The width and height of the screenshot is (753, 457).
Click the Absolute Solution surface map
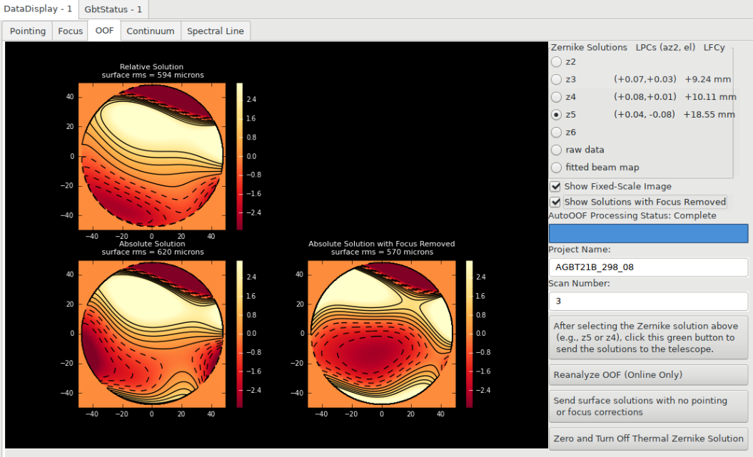pos(152,334)
